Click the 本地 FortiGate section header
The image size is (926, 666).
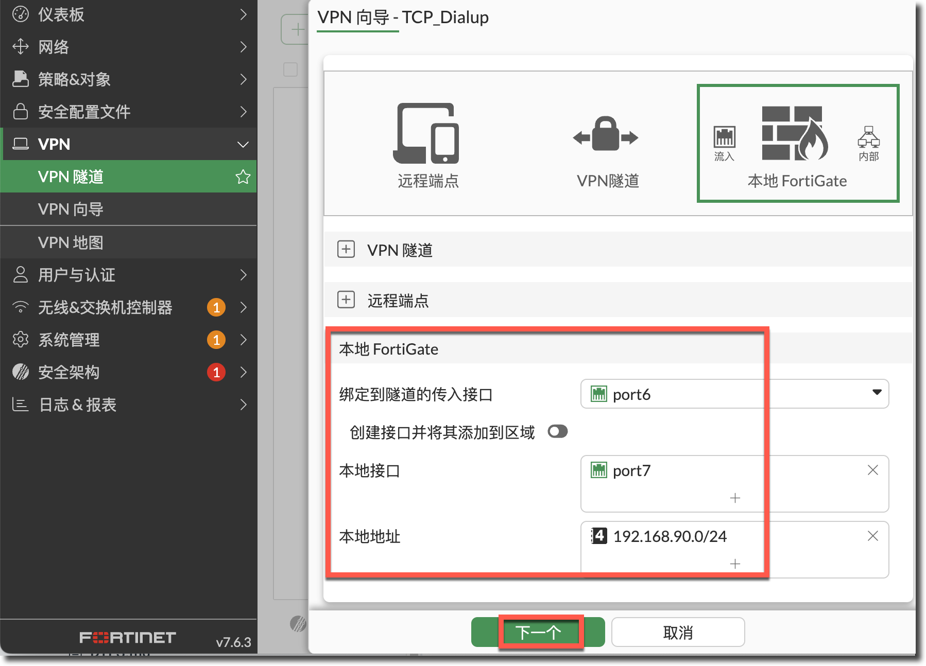click(618, 348)
